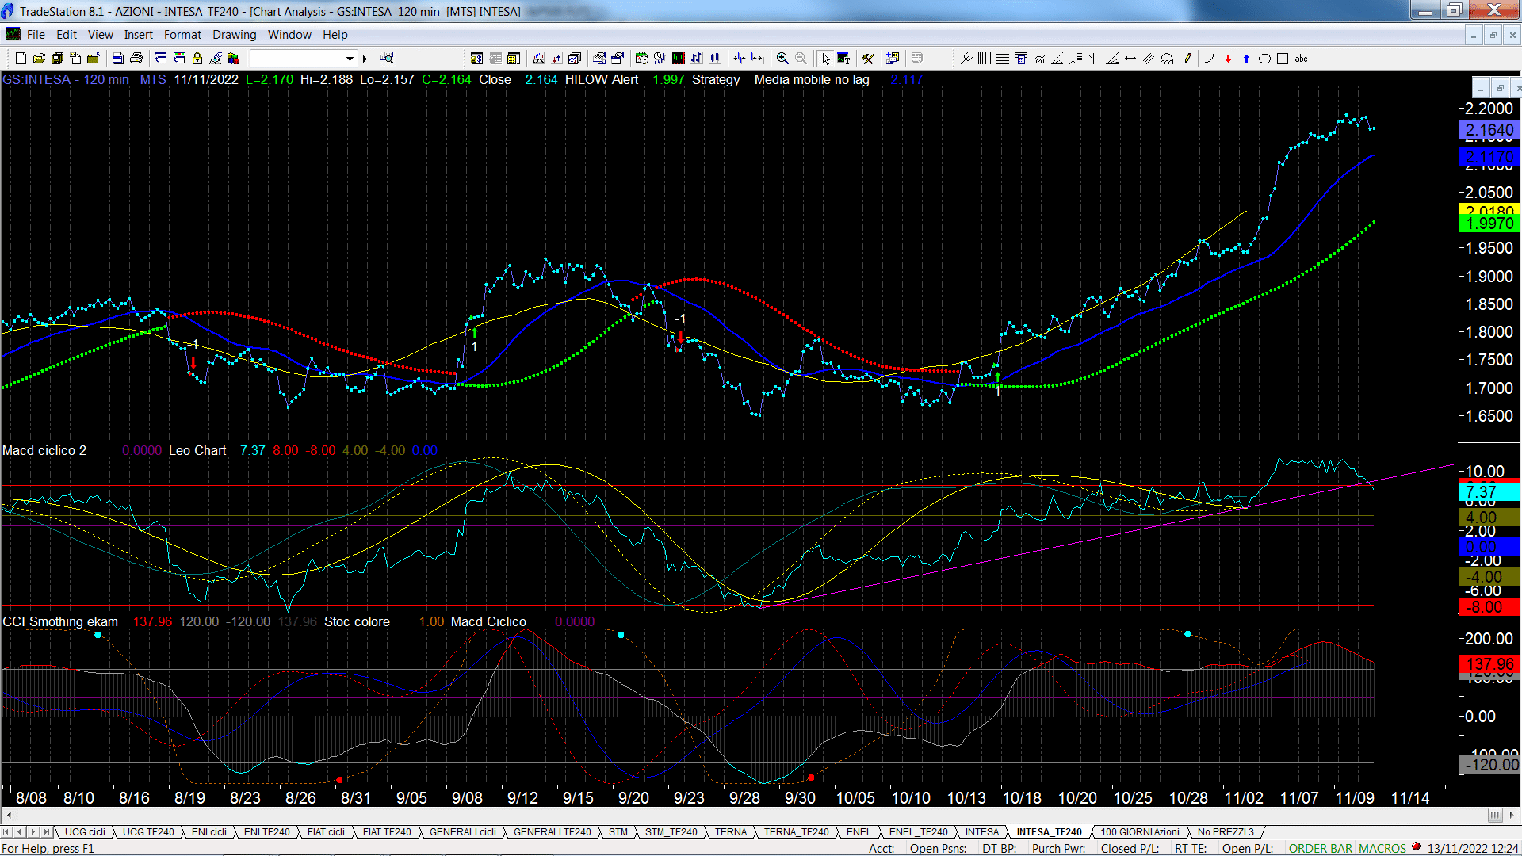Open the Insert menu
This screenshot has width=1522, height=856.
tap(138, 35)
